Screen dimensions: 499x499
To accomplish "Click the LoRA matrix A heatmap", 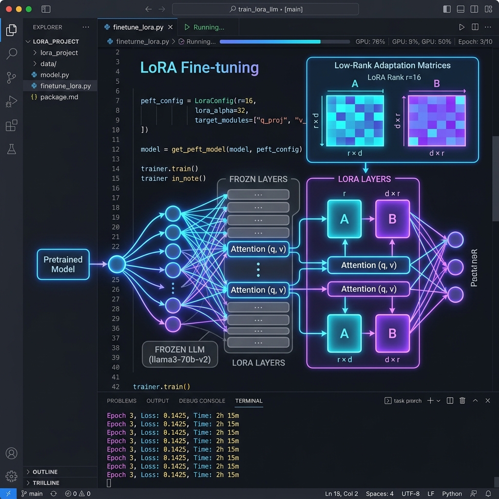I will (x=355, y=121).
